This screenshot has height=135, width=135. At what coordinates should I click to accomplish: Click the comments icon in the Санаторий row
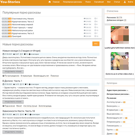point(95,36)
